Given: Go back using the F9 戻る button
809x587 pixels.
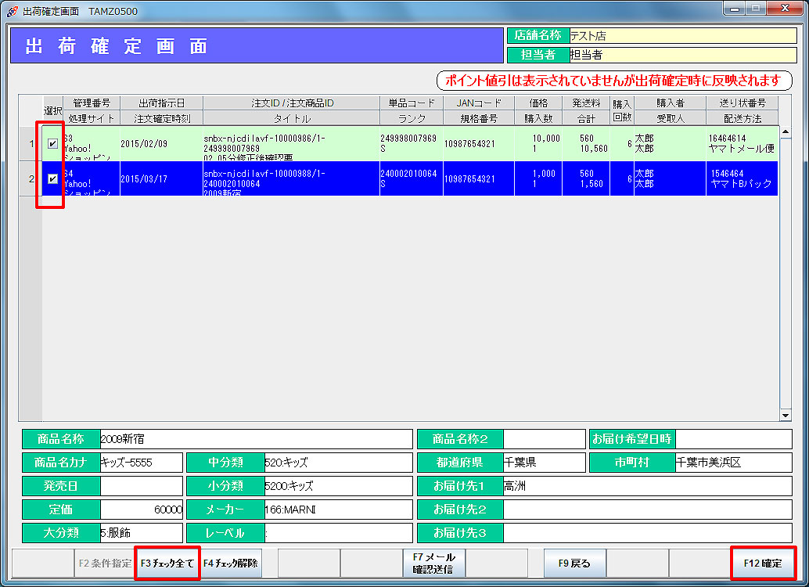Looking at the screenshot, I should click(575, 563).
